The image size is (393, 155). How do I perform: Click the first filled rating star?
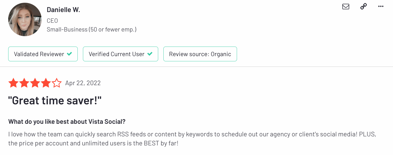13,83
